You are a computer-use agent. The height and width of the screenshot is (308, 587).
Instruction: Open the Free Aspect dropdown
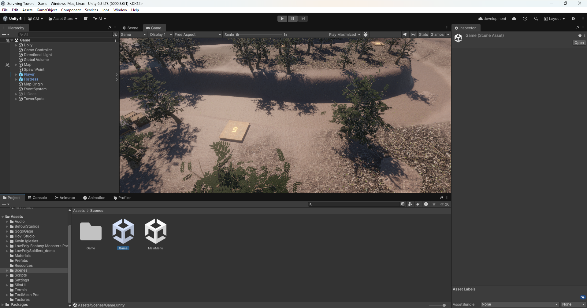click(x=198, y=34)
